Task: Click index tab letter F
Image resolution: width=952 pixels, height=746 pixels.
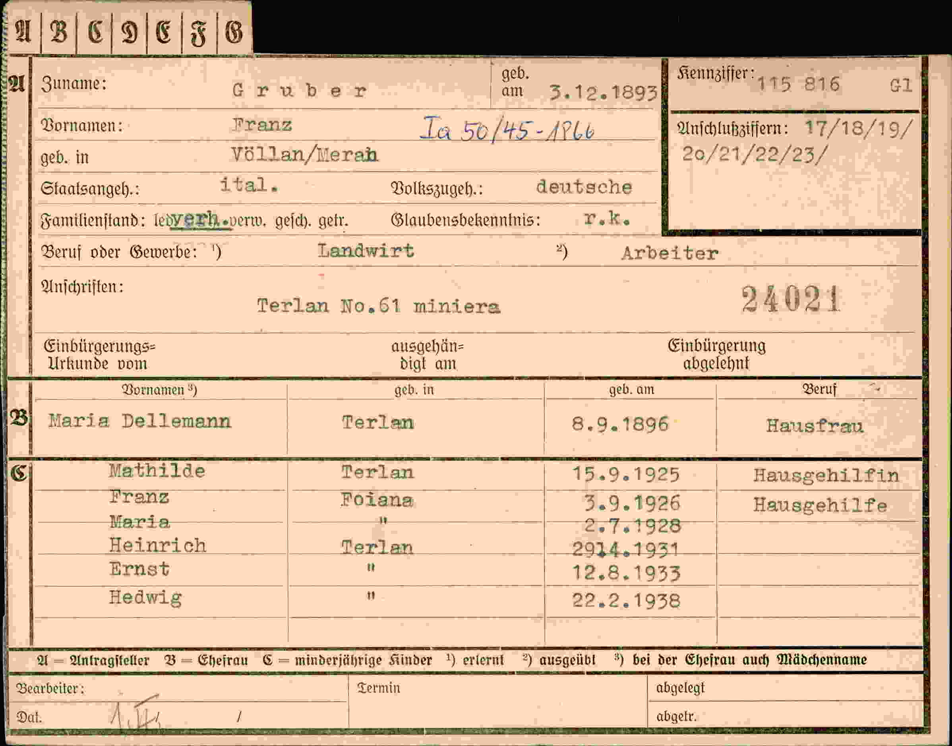Action: pos(198,33)
